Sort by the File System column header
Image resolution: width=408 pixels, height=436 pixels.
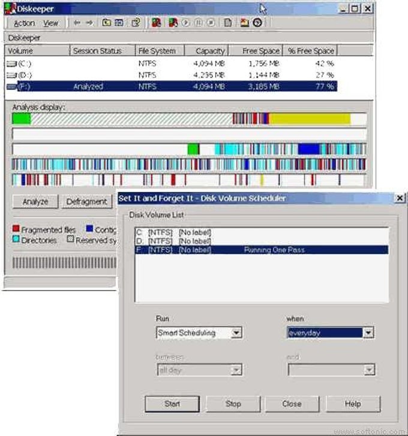(160, 51)
